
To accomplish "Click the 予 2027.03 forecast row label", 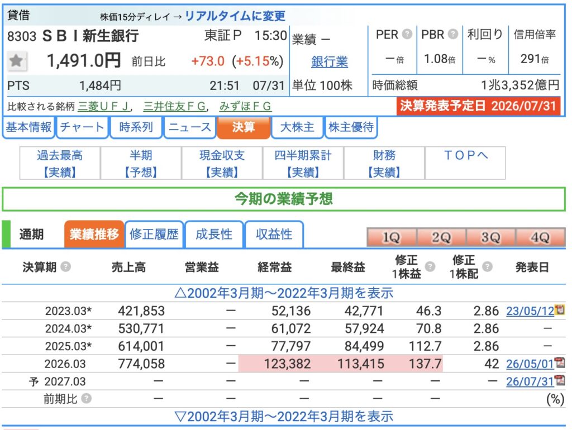I will [x=58, y=381].
